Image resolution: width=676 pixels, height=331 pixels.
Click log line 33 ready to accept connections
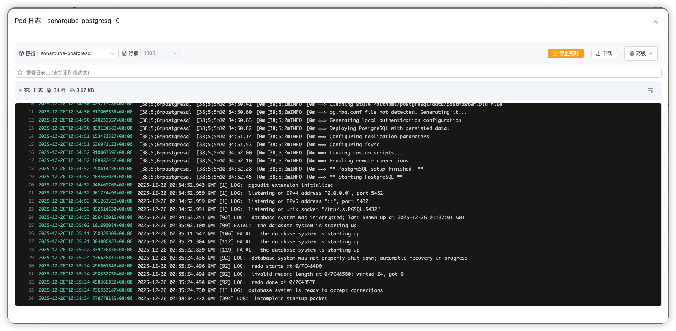pyautogui.click(x=315, y=290)
